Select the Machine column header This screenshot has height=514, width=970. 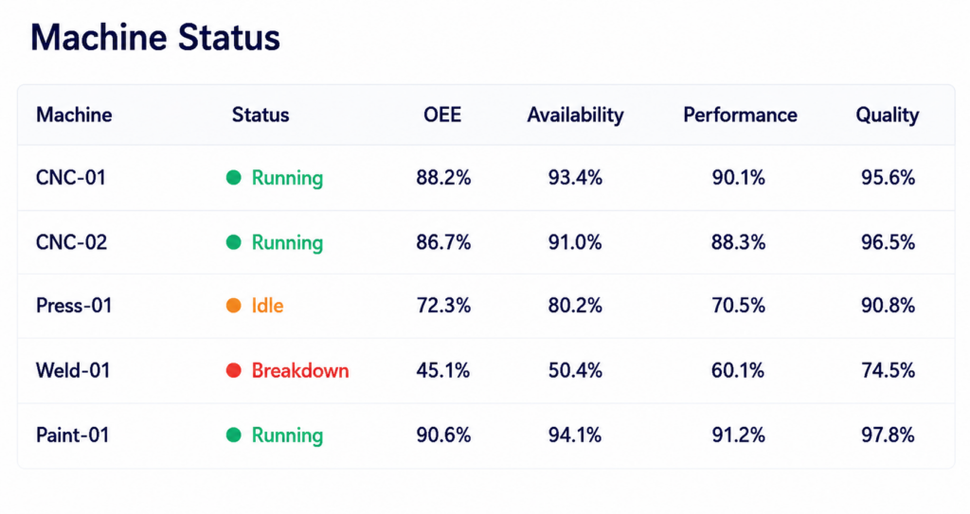[x=74, y=115]
